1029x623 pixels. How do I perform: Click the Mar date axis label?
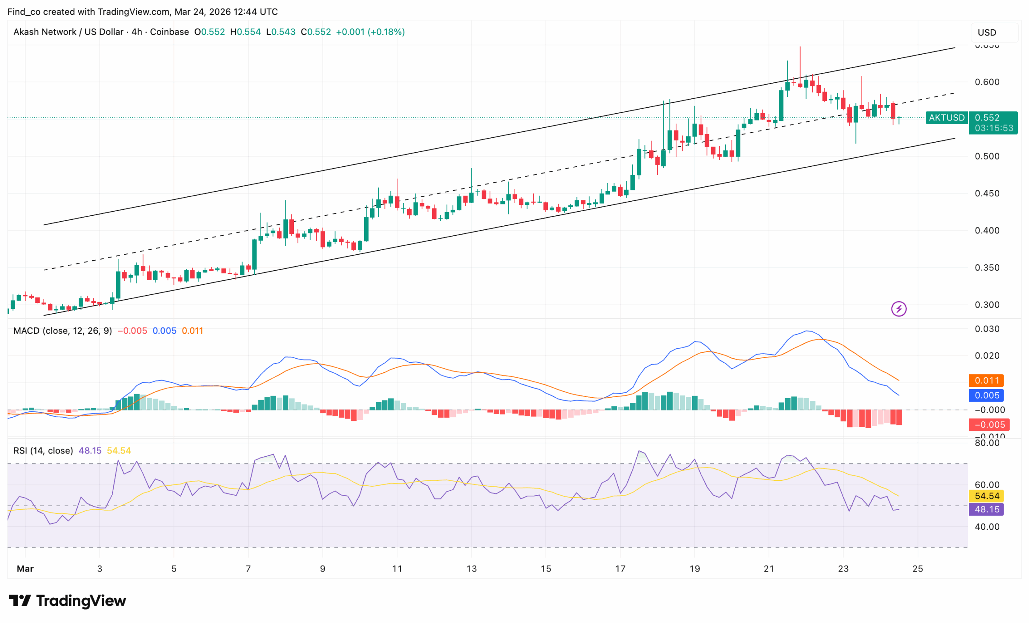click(25, 569)
